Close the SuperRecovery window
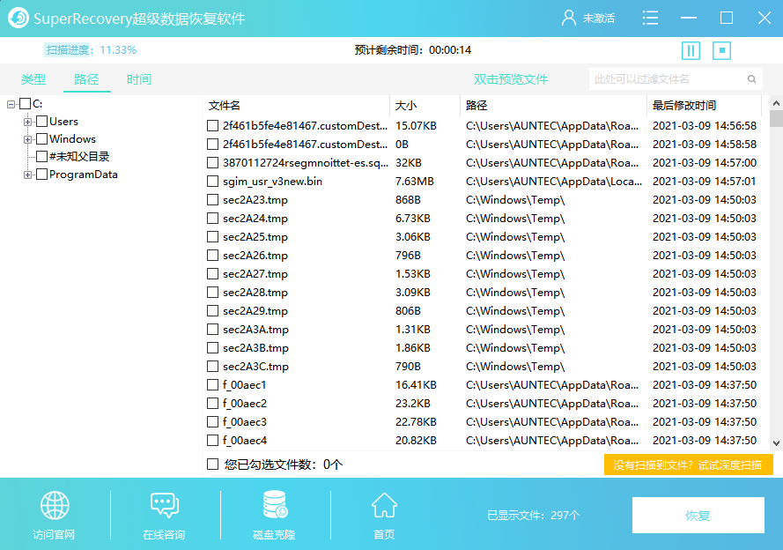The width and height of the screenshot is (783, 550). pos(764,18)
